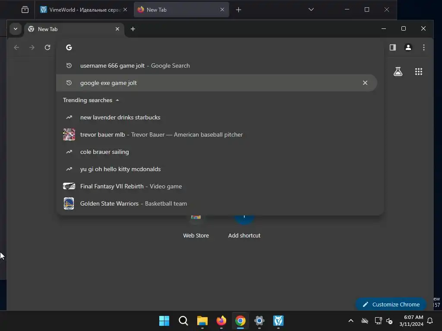Select 'google exe game jolt' suggestion

(217, 83)
